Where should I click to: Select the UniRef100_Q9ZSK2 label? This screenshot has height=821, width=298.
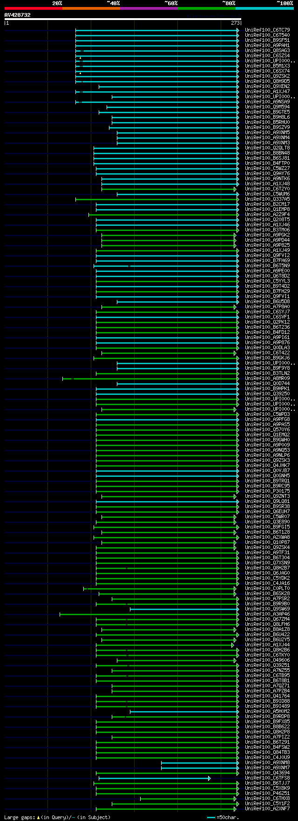pyautogui.click(x=267, y=76)
